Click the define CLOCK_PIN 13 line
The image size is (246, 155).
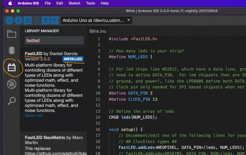tap(133, 99)
